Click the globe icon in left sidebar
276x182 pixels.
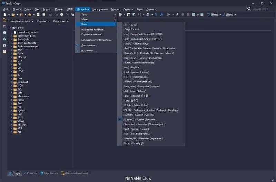(4, 32)
